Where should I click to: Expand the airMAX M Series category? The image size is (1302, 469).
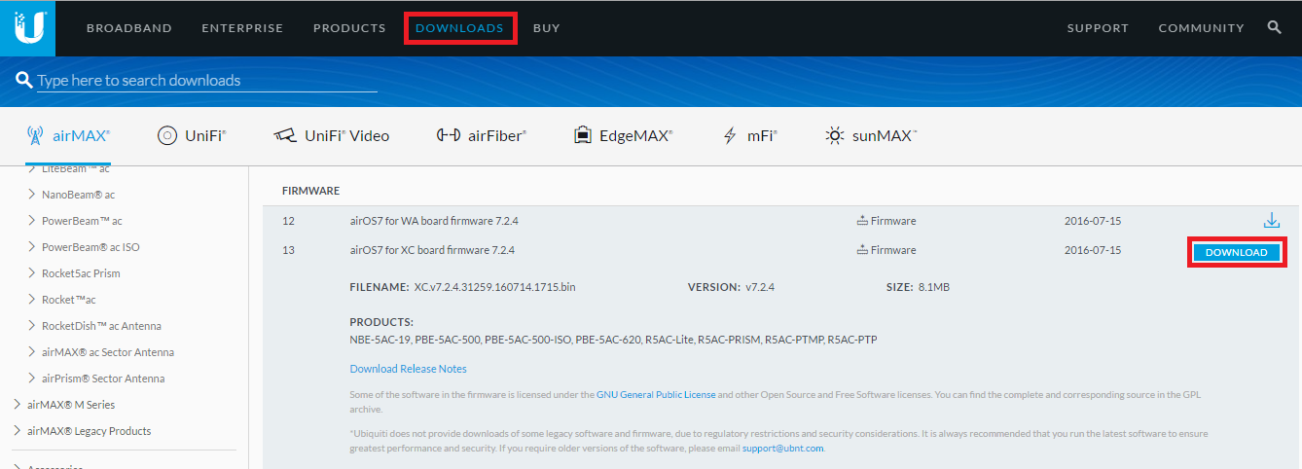pyautogui.click(x=63, y=404)
